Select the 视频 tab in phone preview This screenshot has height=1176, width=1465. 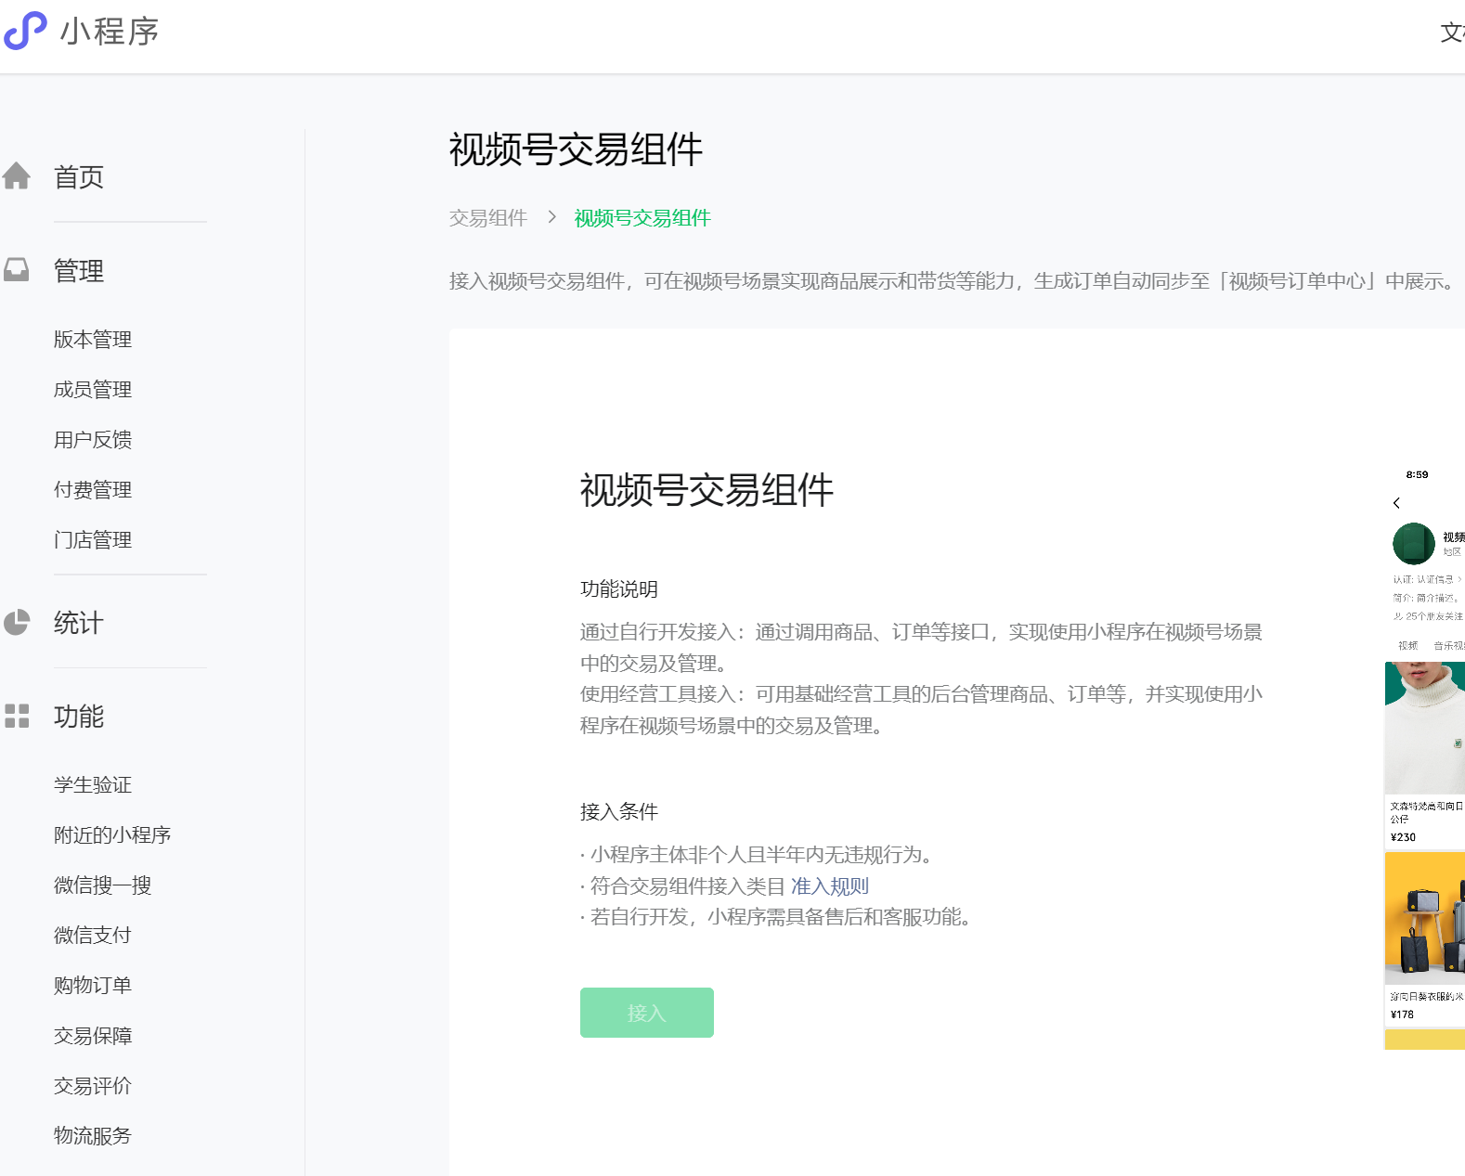(1408, 646)
